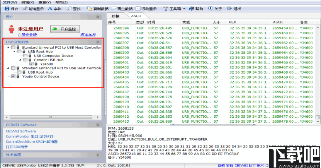The width and height of the screenshot is (321, 168).
Task: Toggle checkbox for Standard Universal PCI Host Controller
Action: (x=13, y=47)
